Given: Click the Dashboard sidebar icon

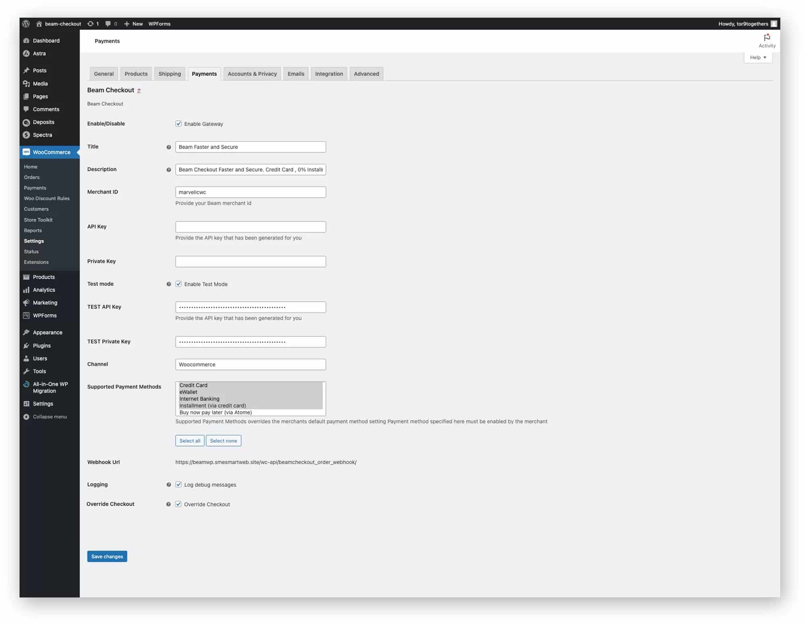Looking at the screenshot, I should tap(27, 41).
